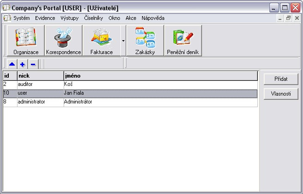Select the auditor nick cell
Screen dimensions: 303x194
pos(41,85)
